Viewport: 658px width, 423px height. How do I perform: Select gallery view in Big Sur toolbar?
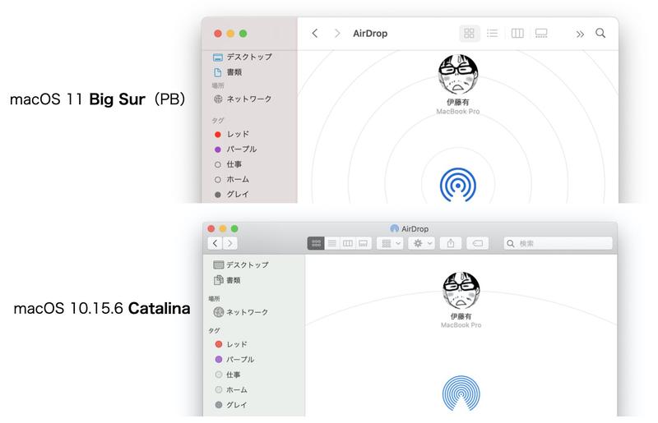[x=541, y=33]
